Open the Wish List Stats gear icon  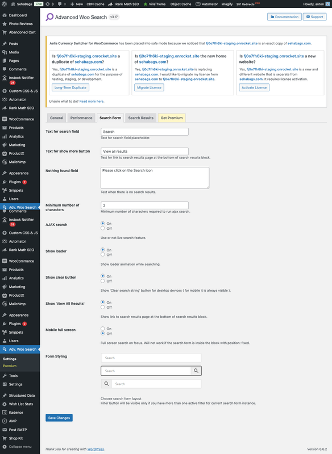click(x=5, y=404)
